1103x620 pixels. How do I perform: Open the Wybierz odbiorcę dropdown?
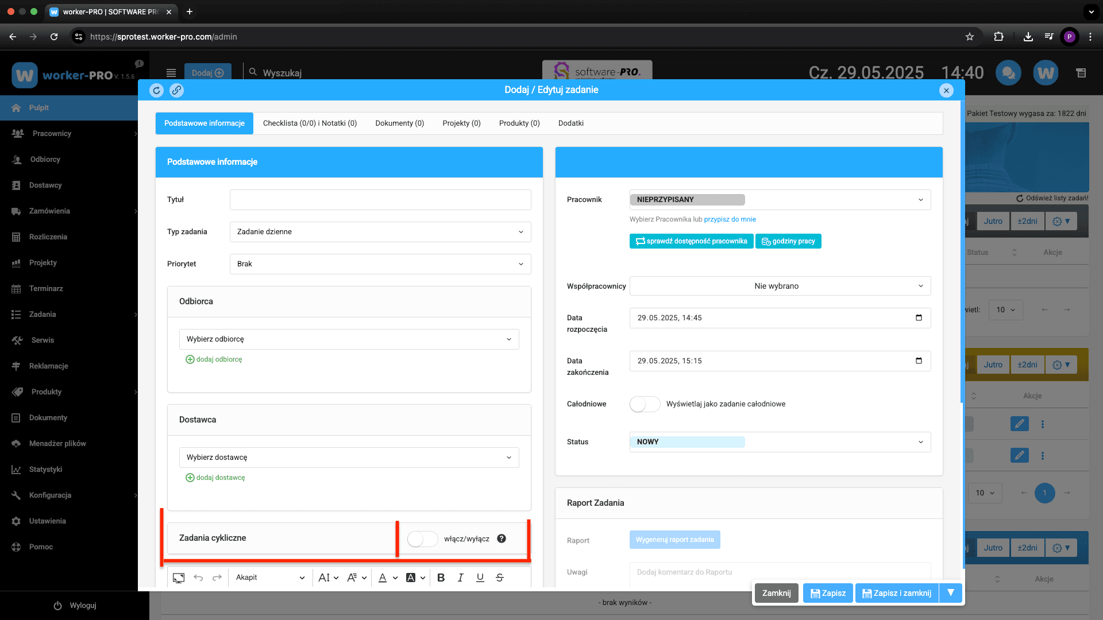pyautogui.click(x=349, y=339)
